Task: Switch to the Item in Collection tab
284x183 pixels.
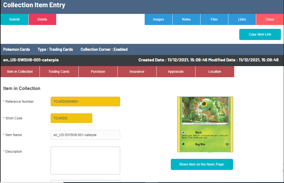Action: 20,72
